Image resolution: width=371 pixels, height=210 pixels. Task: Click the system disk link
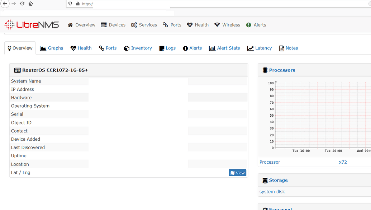click(x=272, y=192)
